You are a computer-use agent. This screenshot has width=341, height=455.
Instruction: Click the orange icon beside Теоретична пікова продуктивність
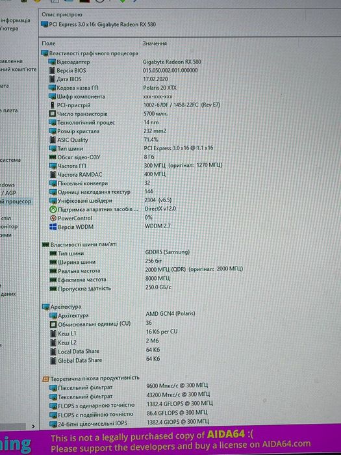coord(46,379)
